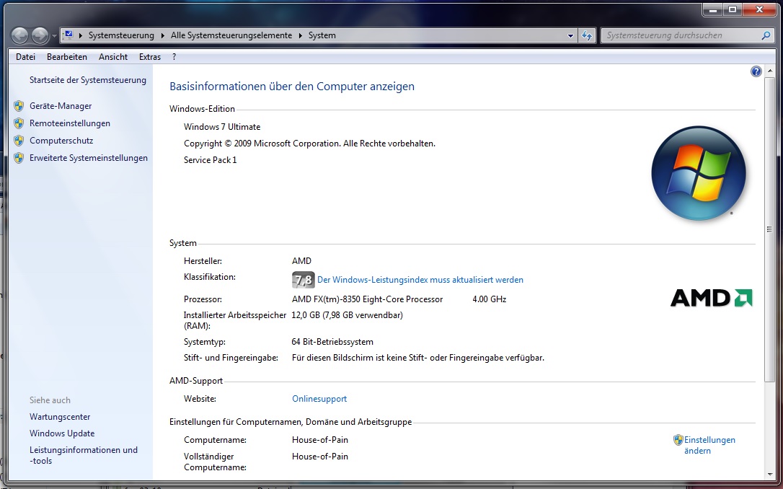The height and width of the screenshot is (489, 783).
Task: Open Leistungsinformationen und -tools link
Action: pos(84,455)
